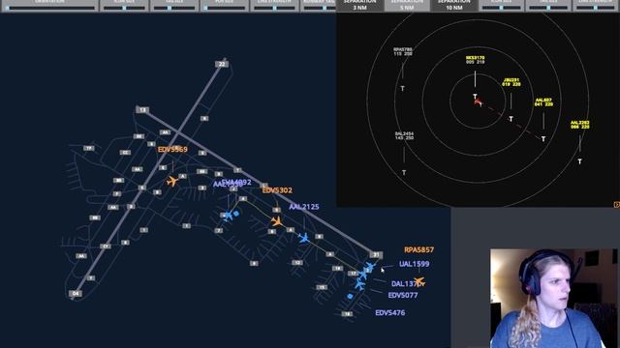Image resolution: width=620 pixels, height=348 pixels.
Task: Select the AAL2262 radar target symbol
Action: coord(579,161)
